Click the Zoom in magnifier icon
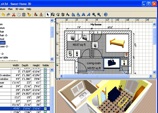Screen dimensions: 158x113 point(94,15)
